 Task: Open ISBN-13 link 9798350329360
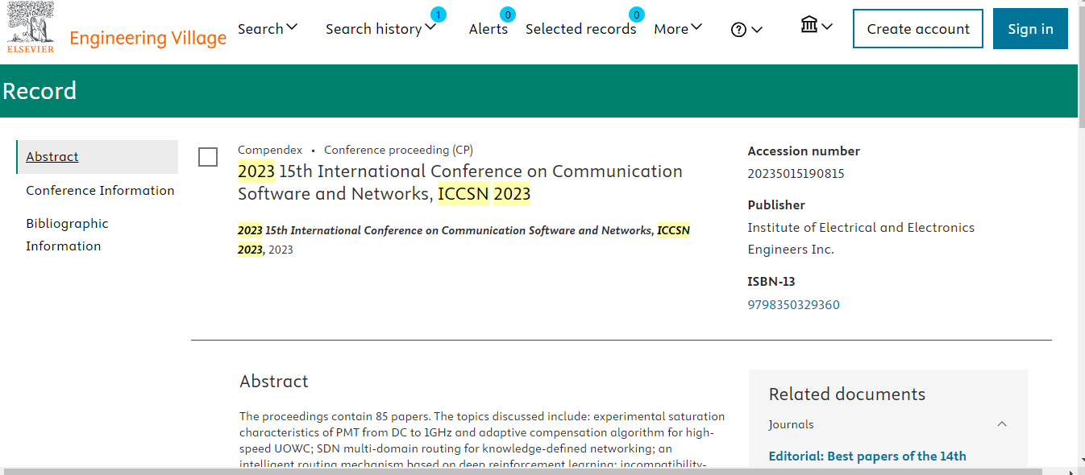pos(793,304)
